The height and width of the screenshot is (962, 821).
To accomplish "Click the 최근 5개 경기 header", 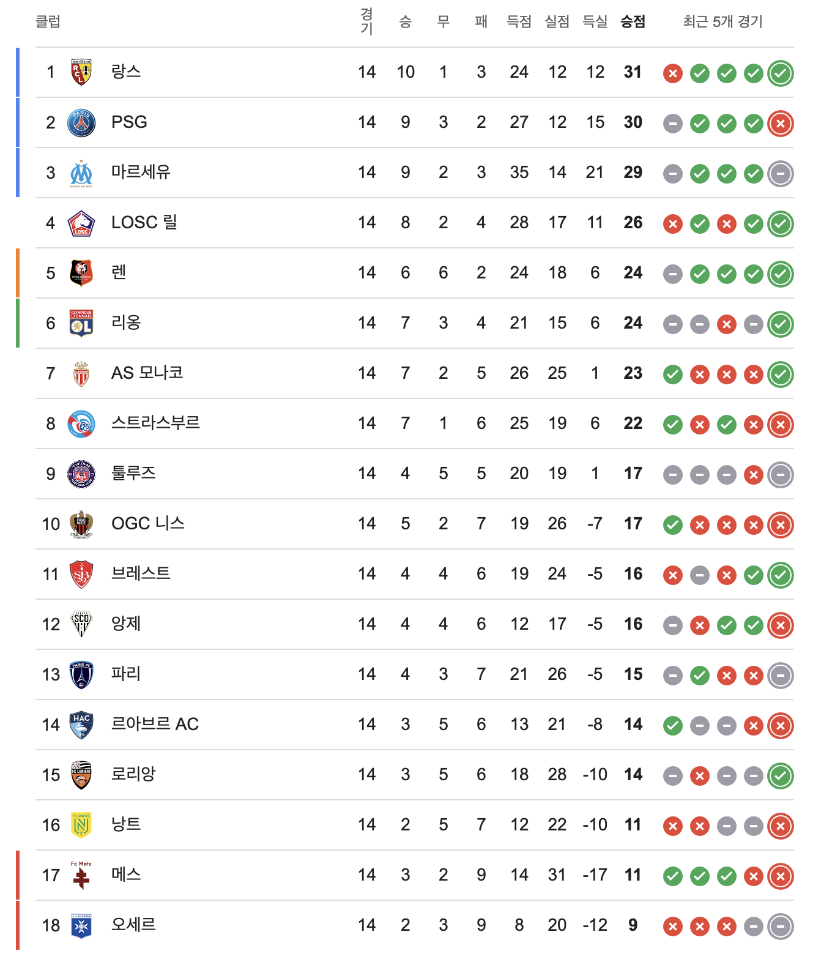I will 723,22.
